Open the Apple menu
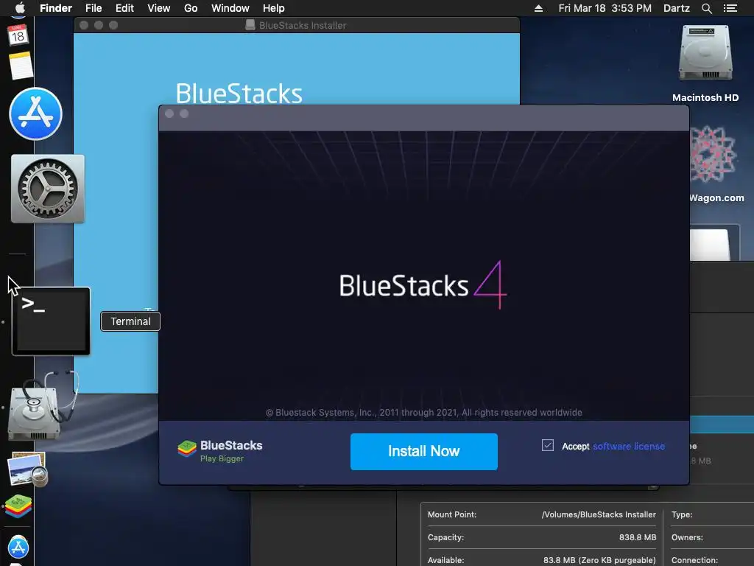This screenshot has height=566, width=754. pos(20,8)
